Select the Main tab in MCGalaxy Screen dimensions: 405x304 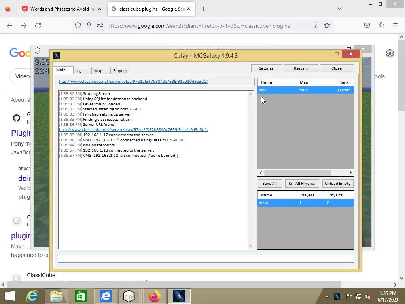pyautogui.click(x=61, y=70)
